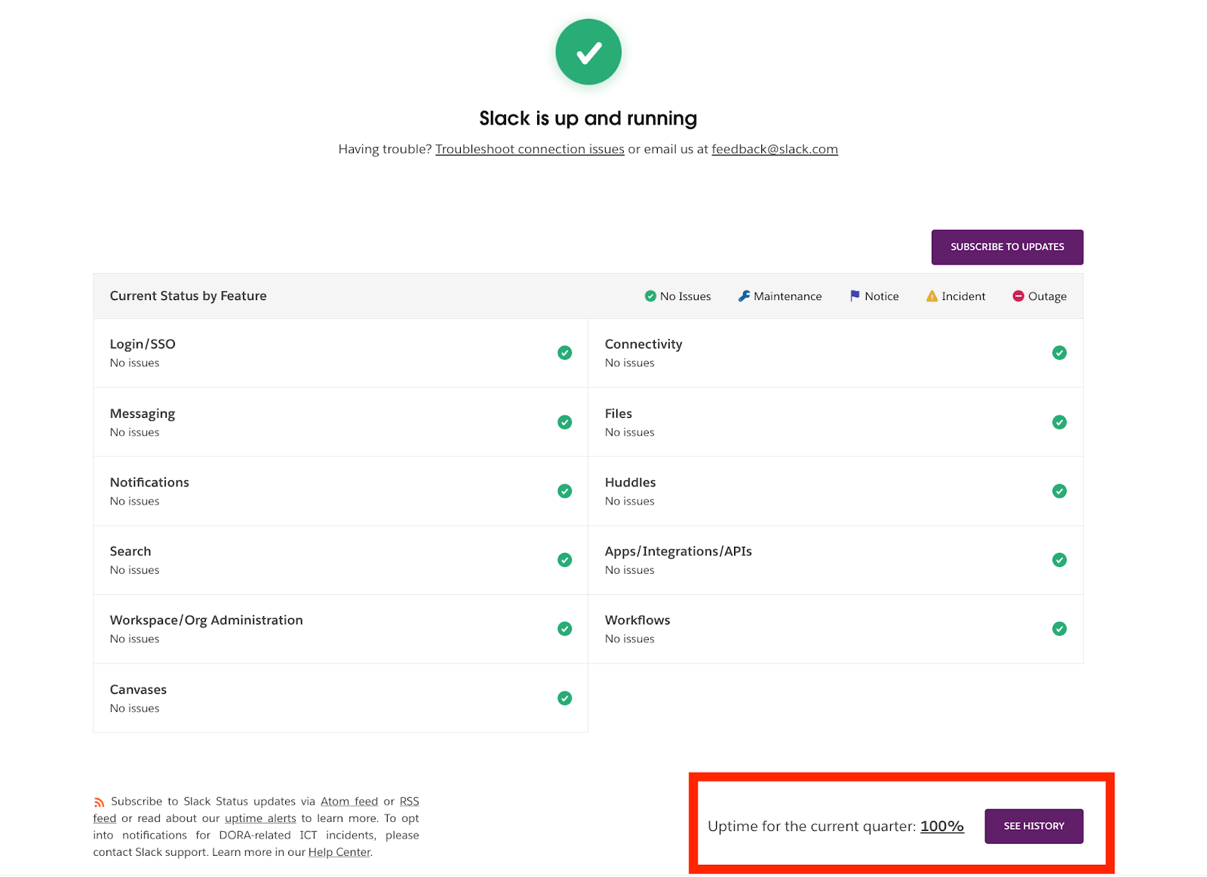This screenshot has height=877, width=1207.
Task: Click the Login/SSO feature title
Action: (x=143, y=344)
